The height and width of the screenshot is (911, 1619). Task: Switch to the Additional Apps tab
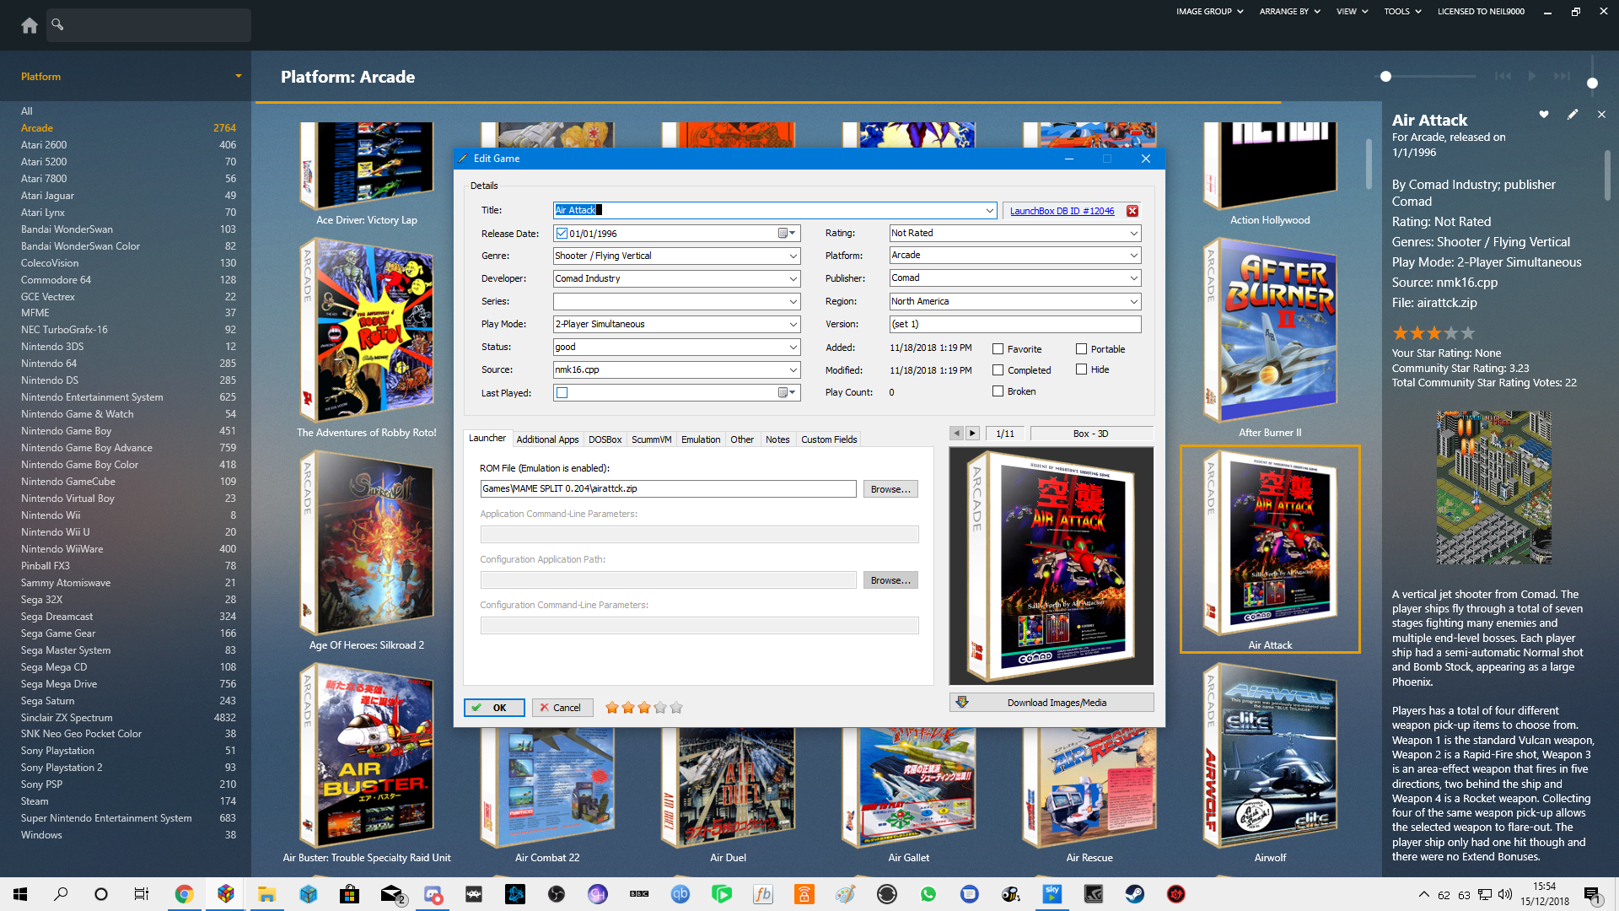547,439
